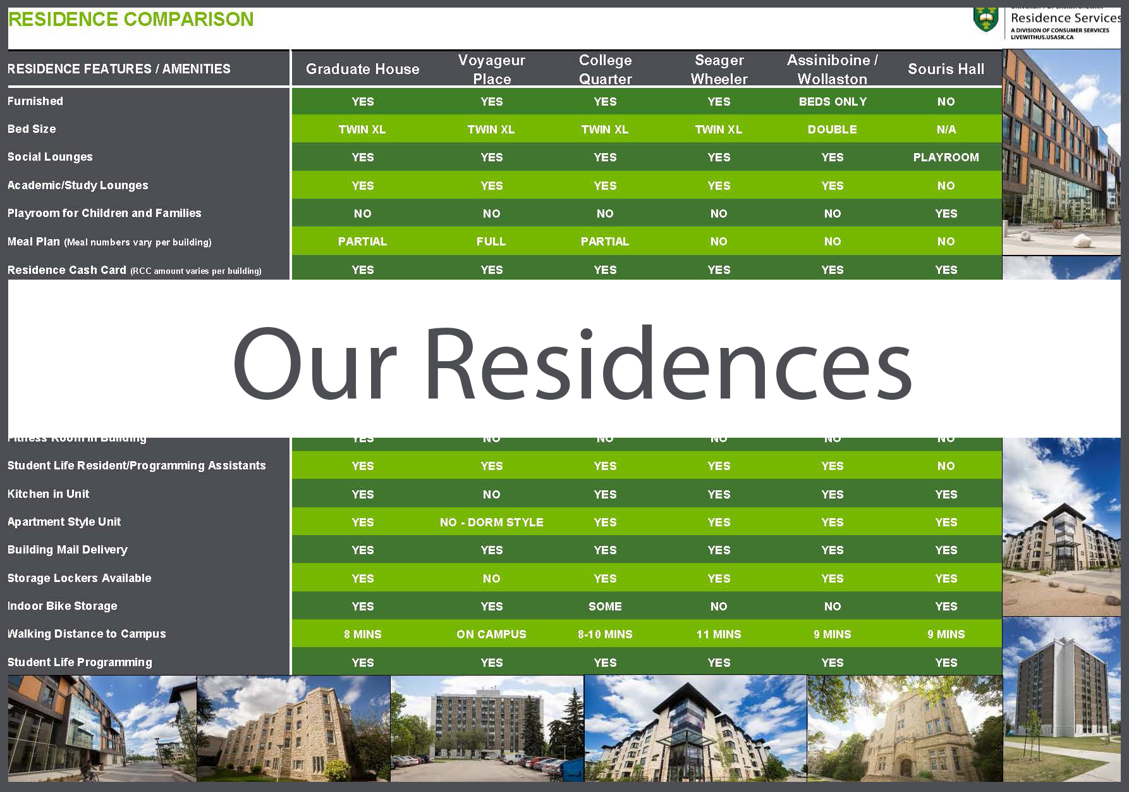The height and width of the screenshot is (792, 1129).
Task: Click the ON CAMPUS walking distance cell
Action: (x=491, y=634)
